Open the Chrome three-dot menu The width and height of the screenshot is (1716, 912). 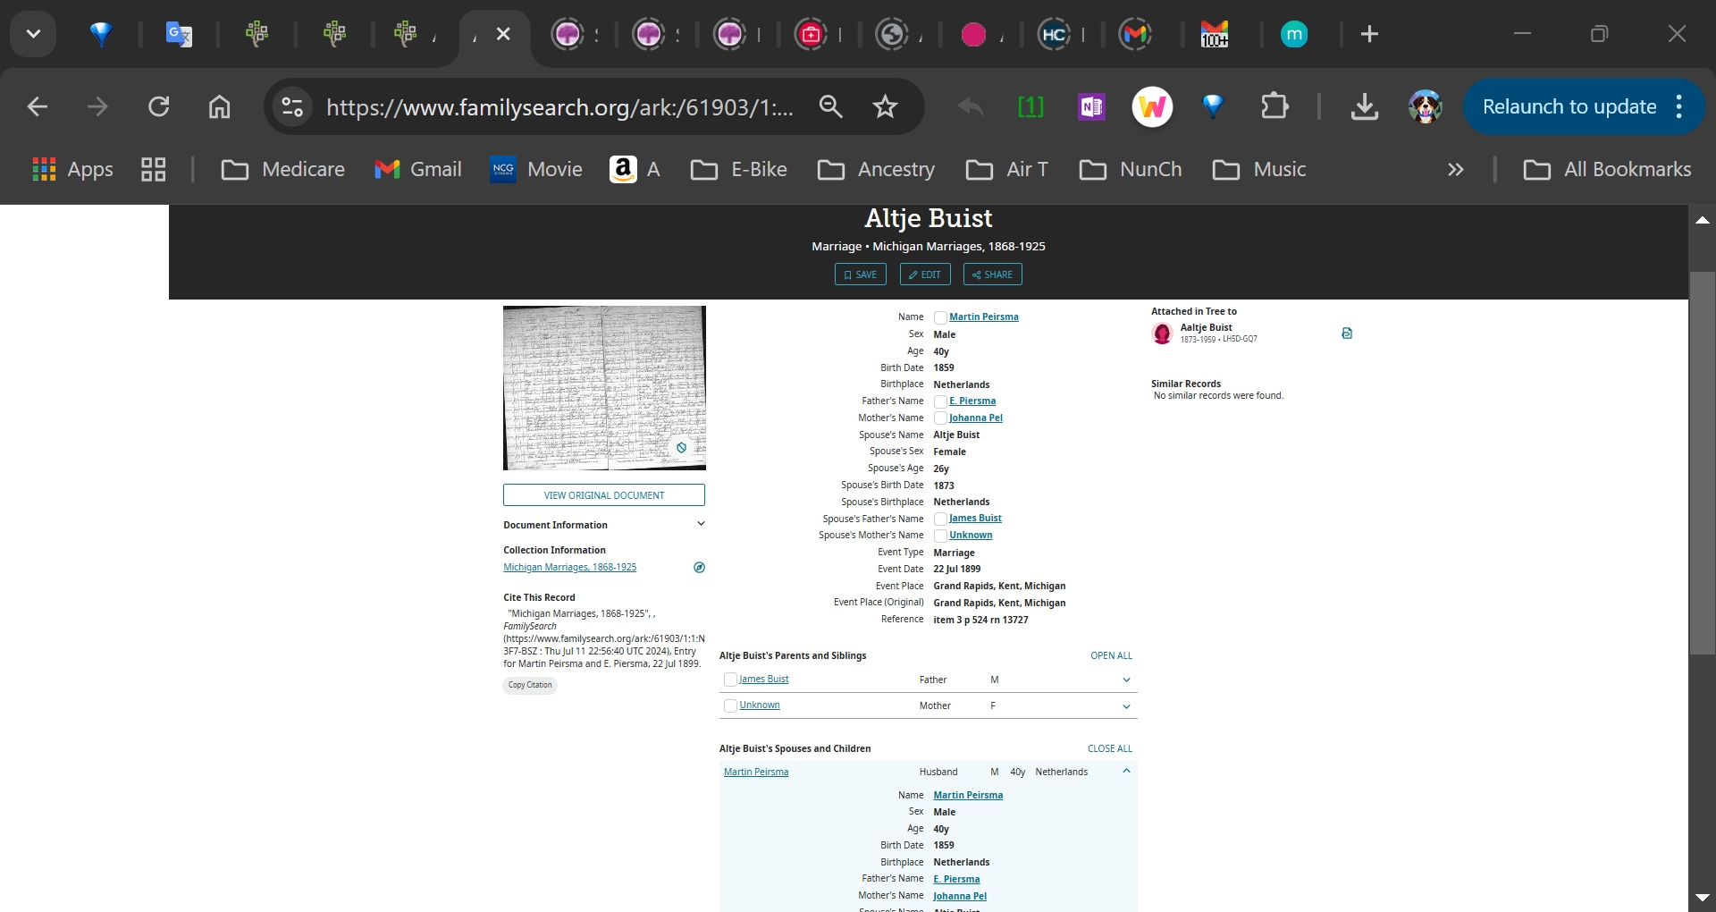point(1679,107)
